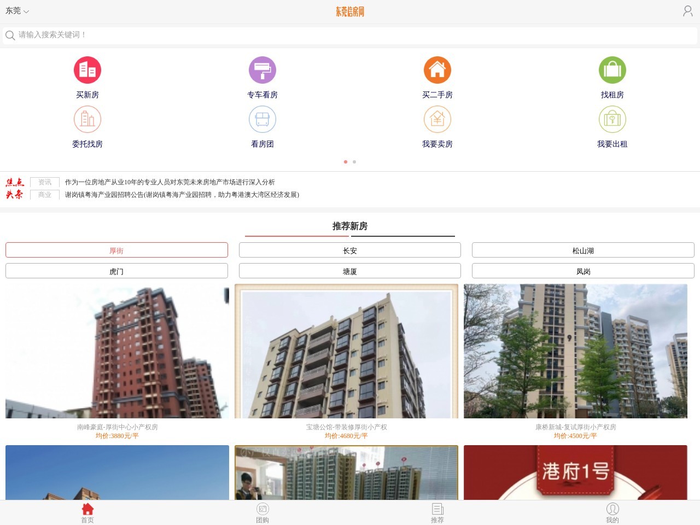This screenshot has height=525, width=700.
Task: Switch to the 团购 group-buy tab
Action: coord(262,512)
